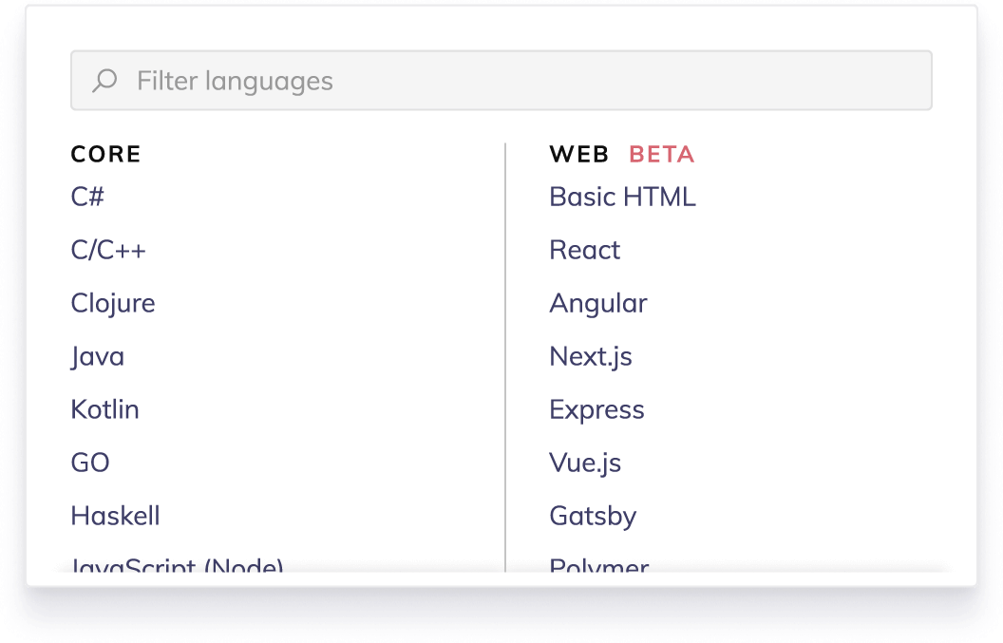Select Express web framework
This screenshot has height=643, width=1003.
[x=596, y=410]
